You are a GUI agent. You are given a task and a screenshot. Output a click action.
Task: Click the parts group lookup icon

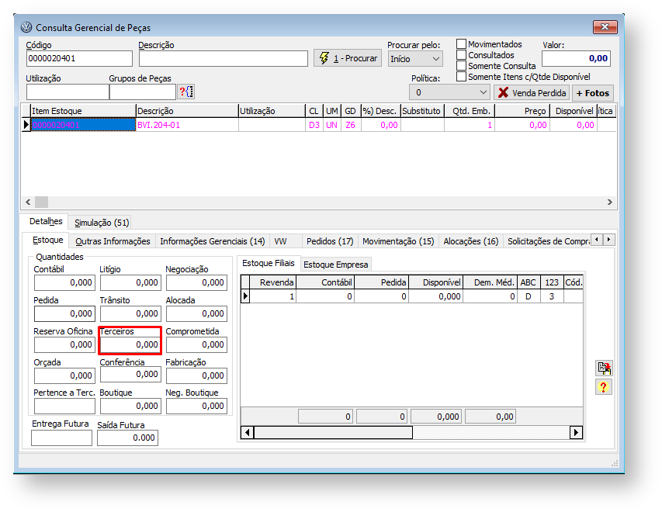point(186,92)
